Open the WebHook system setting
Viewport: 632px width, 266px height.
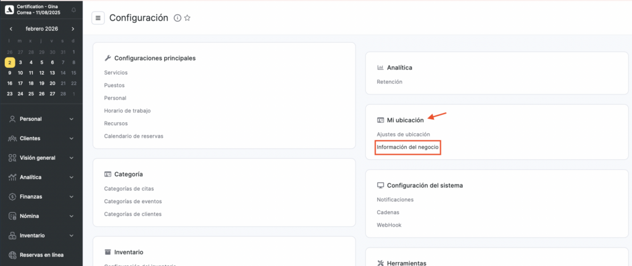coord(389,225)
